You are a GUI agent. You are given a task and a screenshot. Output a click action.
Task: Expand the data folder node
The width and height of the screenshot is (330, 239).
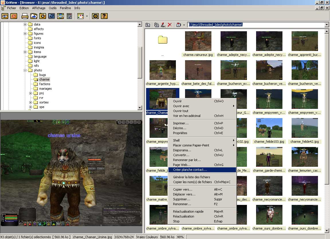tap(25, 24)
